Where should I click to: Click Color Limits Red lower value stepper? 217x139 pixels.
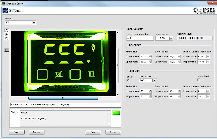tap(150, 57)
